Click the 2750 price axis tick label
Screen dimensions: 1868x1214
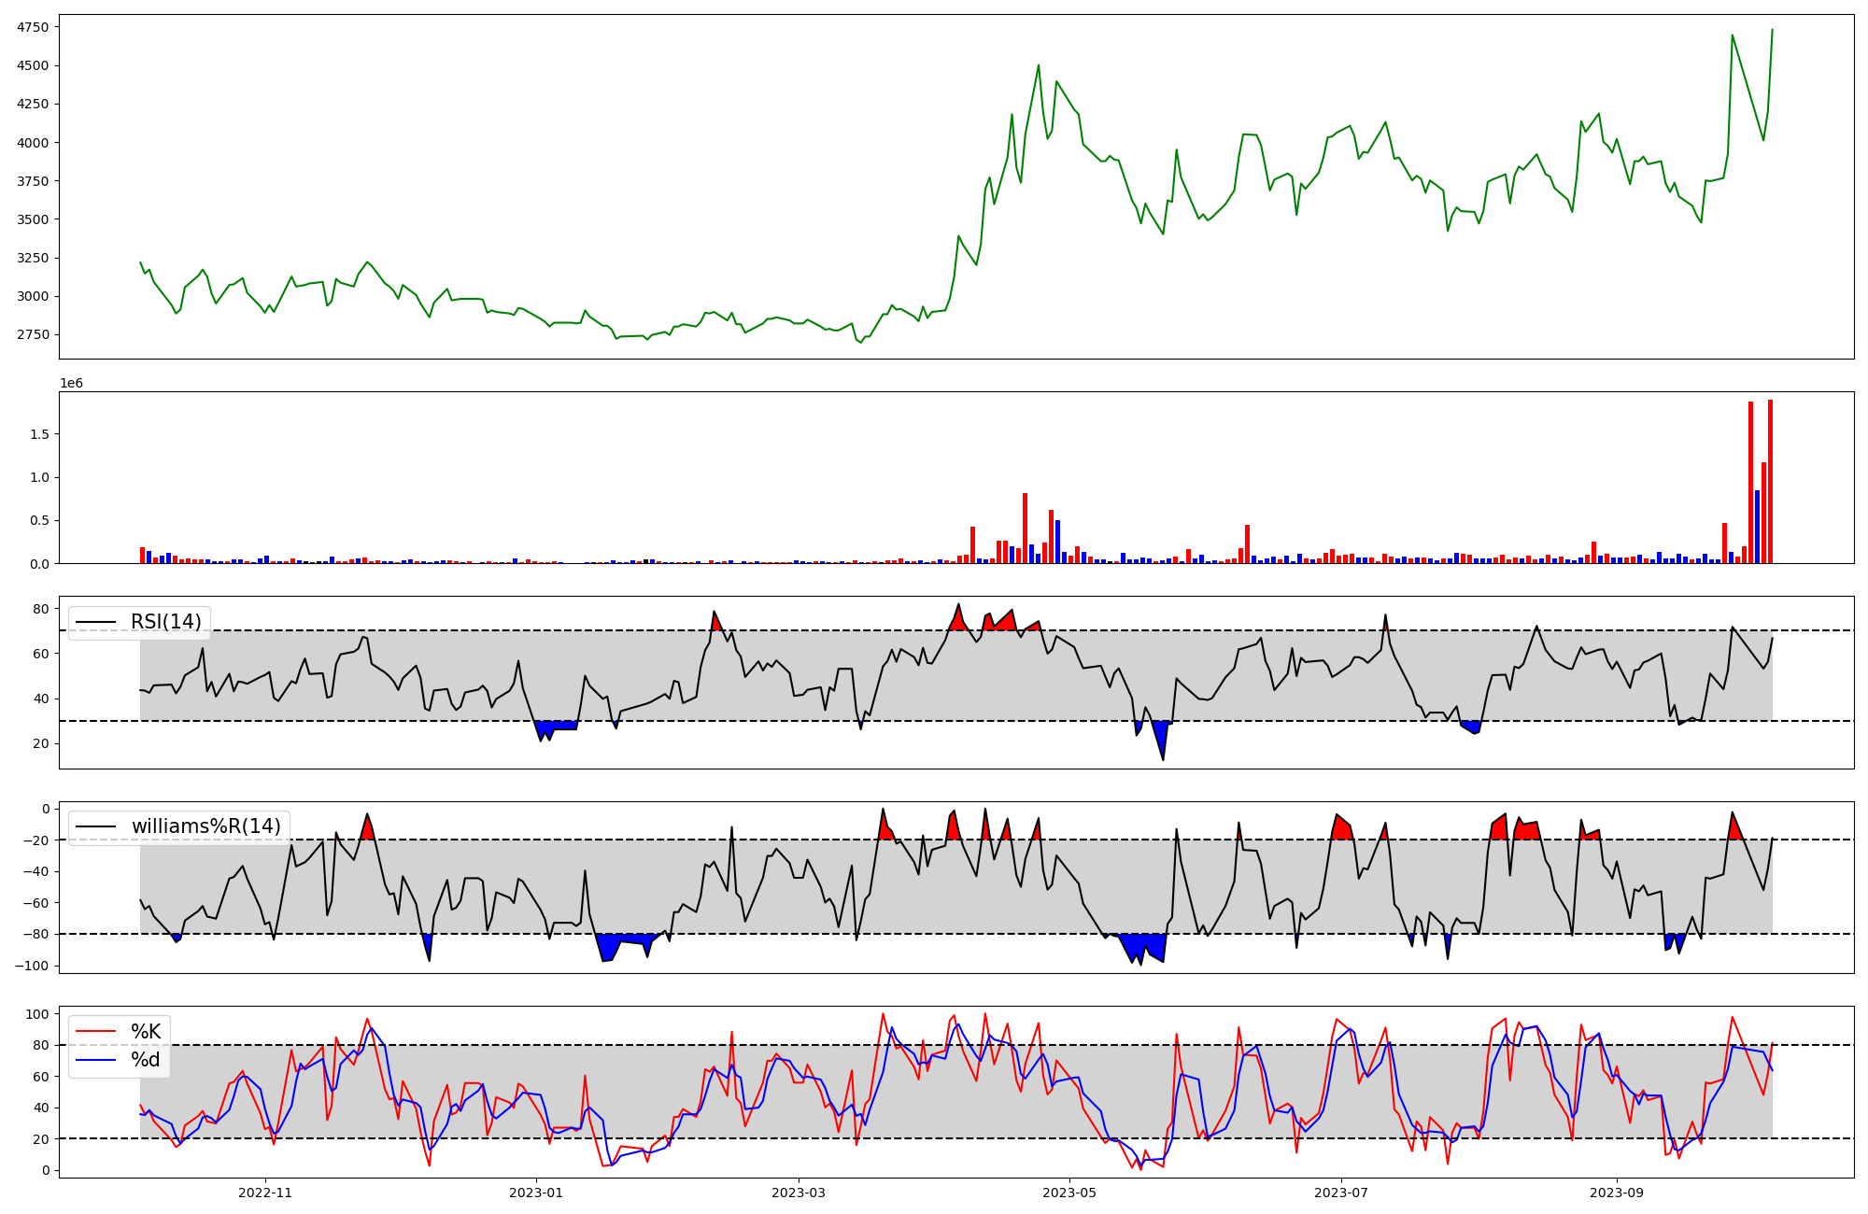pyautogui.click(x=33, y=334)
